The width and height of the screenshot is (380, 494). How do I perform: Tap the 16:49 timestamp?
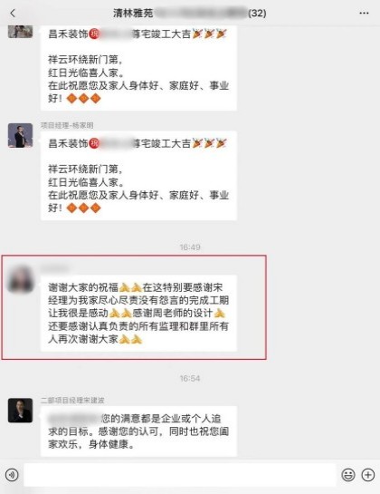tap(190, 247)
